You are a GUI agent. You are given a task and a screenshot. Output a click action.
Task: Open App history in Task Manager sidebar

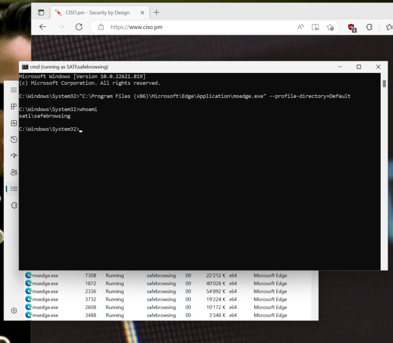(x=14, y=139)
